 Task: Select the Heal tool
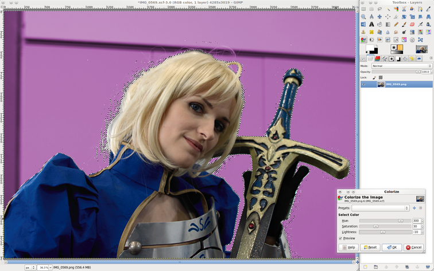pyautogui.click(x=371, y=32)
